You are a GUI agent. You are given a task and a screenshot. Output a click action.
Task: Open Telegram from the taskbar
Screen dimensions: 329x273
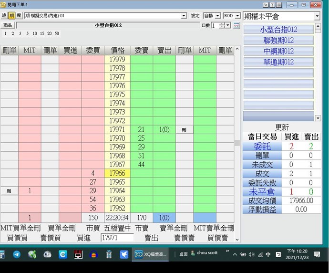click(17, 254)
